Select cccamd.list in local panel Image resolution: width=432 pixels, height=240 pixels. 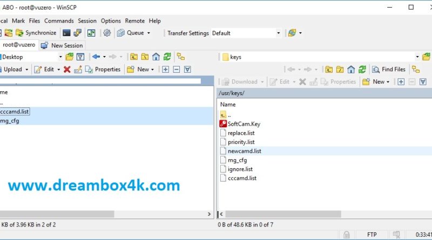15,112
